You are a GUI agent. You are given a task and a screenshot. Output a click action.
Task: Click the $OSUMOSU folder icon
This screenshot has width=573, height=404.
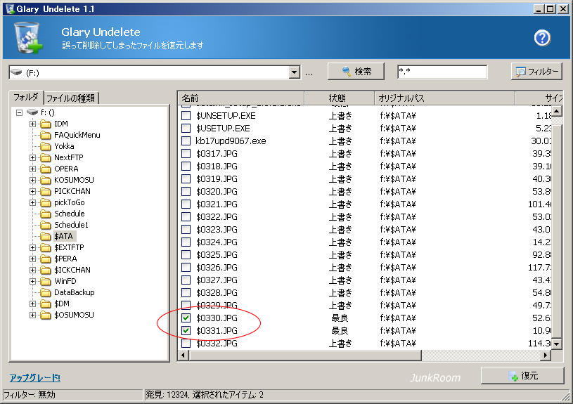click(x=46, y=315)
